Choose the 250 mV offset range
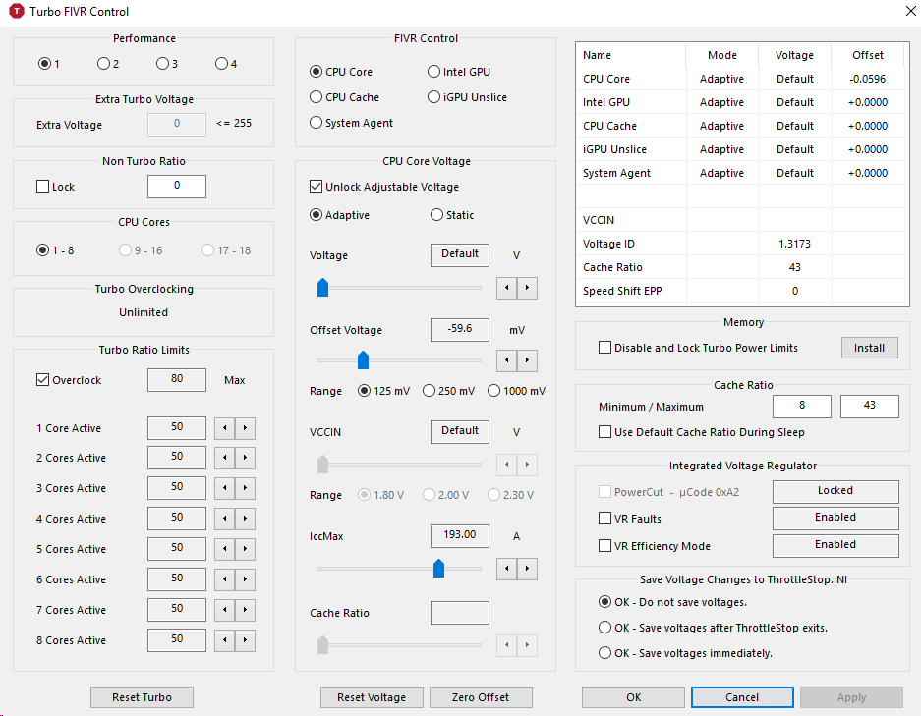 [x=429, y=391]
